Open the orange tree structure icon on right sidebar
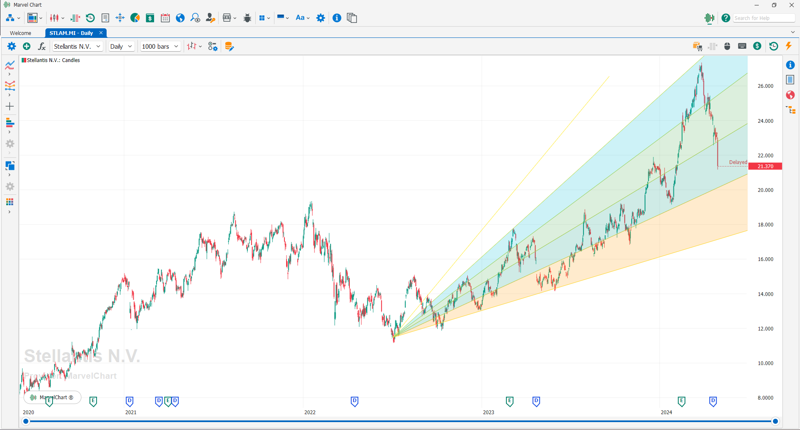 click(791, 110)
